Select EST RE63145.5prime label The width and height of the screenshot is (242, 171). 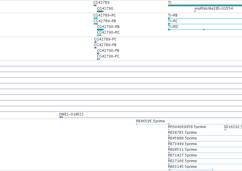(182, 167)
